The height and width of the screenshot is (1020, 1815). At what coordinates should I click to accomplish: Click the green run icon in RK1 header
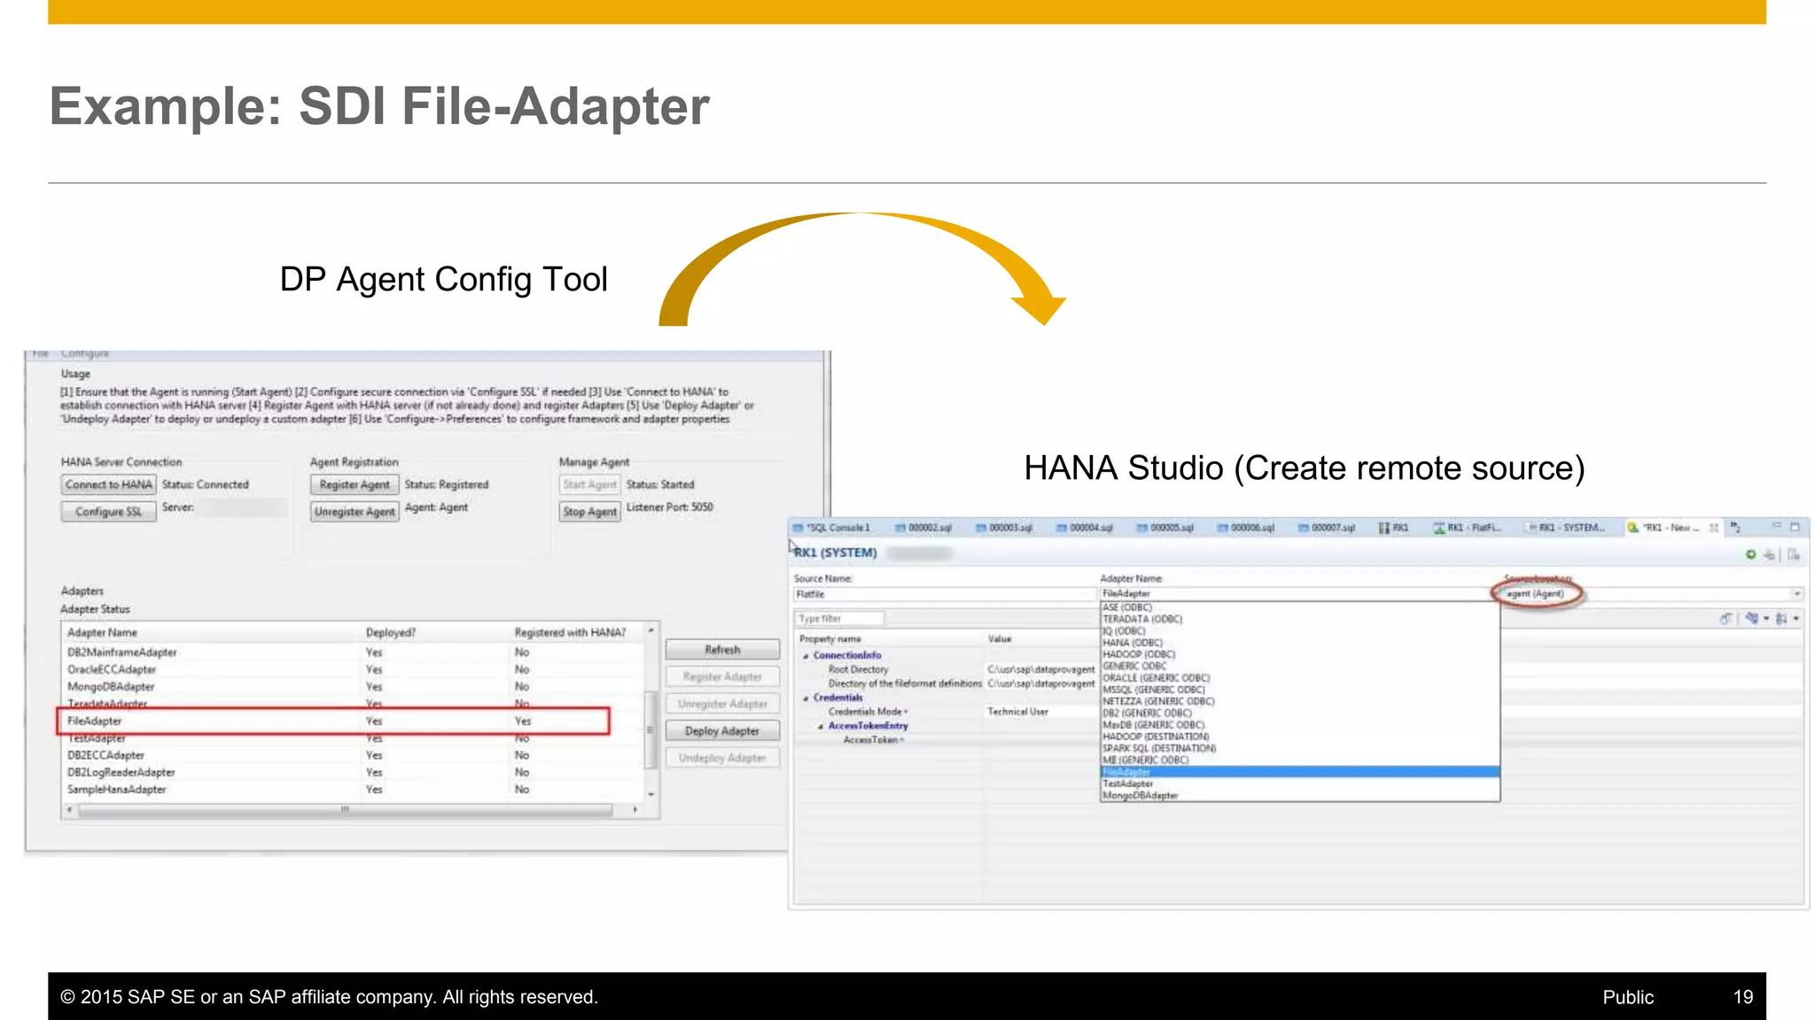coord(1750,554)
